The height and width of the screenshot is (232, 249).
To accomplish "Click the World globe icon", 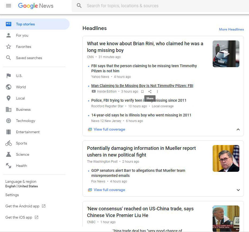I will [9, 87].
